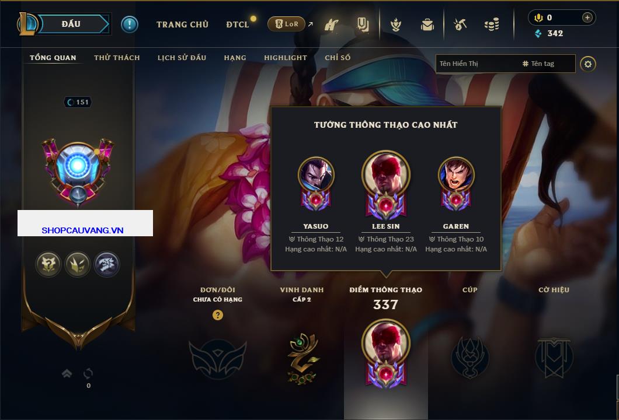Click the blue exclamation notification icon

(130, 24)
